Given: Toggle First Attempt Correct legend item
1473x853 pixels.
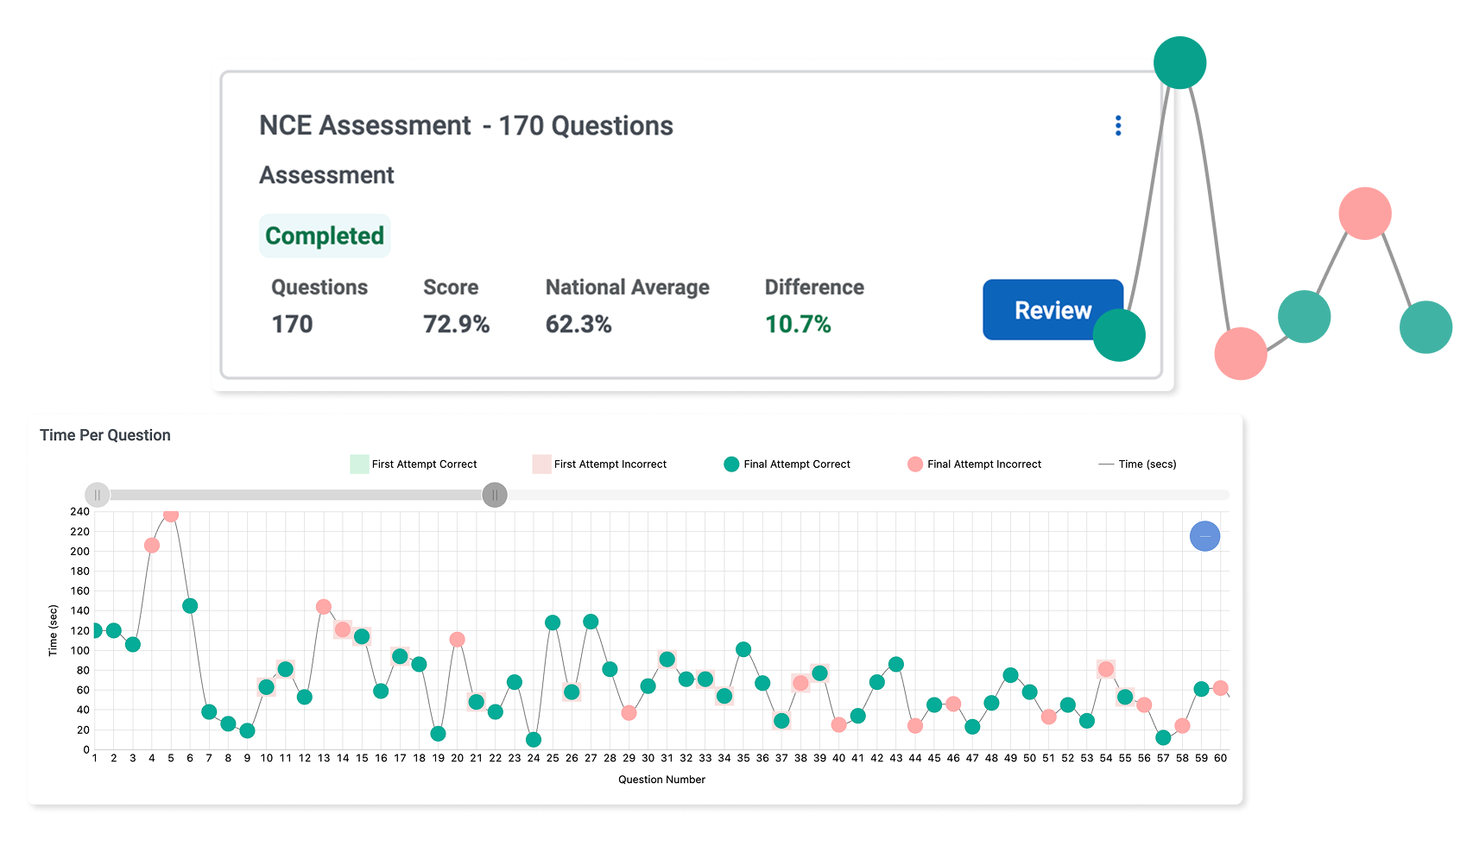Looking at the screenshot, I should pyautogui.click(x=414, y=464).
